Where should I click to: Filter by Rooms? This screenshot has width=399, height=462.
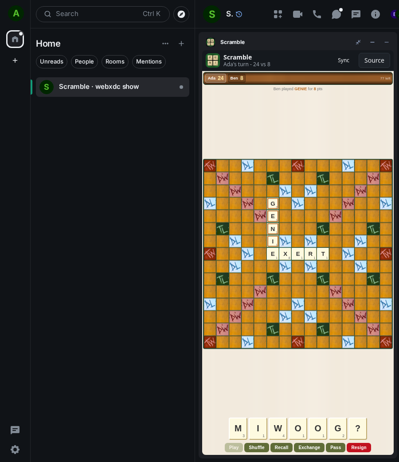[x=115, y=62]
